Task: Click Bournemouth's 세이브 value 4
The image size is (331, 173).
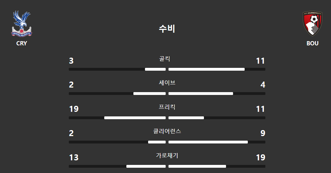Action: [x=263, y=85]
